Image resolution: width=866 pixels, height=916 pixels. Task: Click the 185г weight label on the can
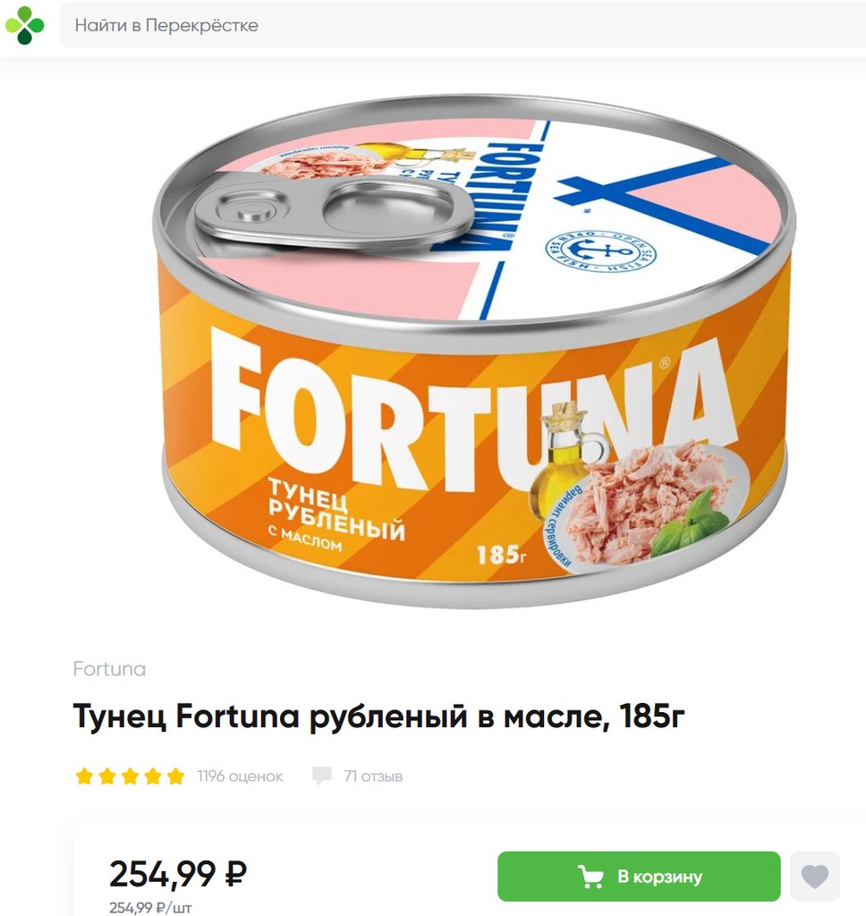(x=501, y=555)
